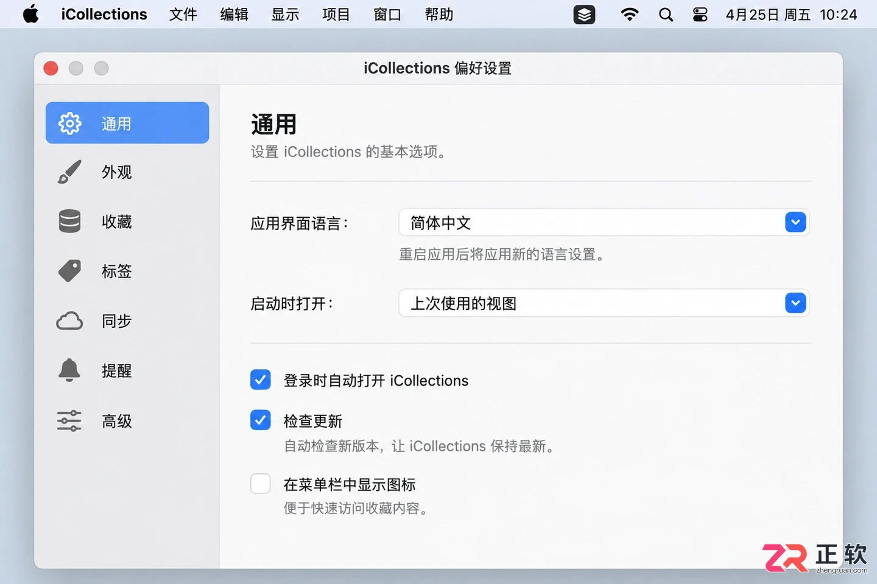The image size is (877, 584).
Task: Open the 窗口 menu
Action: click(x=388, y=15)
